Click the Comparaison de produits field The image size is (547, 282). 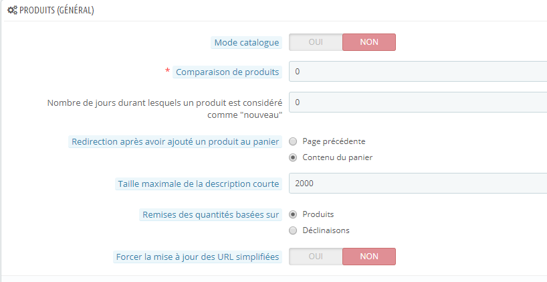coord(418,72)
